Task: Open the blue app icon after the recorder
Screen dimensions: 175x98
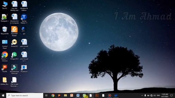Action: (x=116, y=96)
